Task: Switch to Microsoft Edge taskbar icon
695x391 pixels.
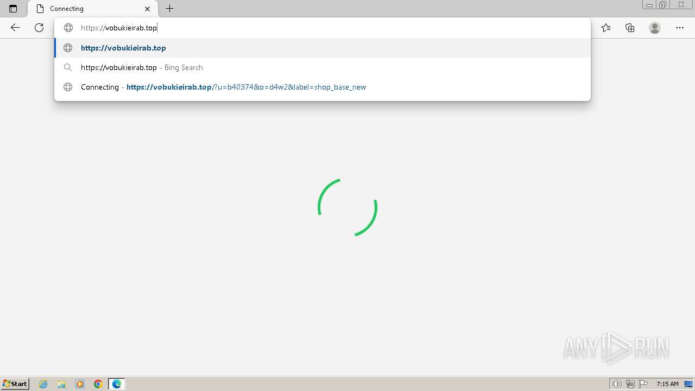Action: [117, 384]
